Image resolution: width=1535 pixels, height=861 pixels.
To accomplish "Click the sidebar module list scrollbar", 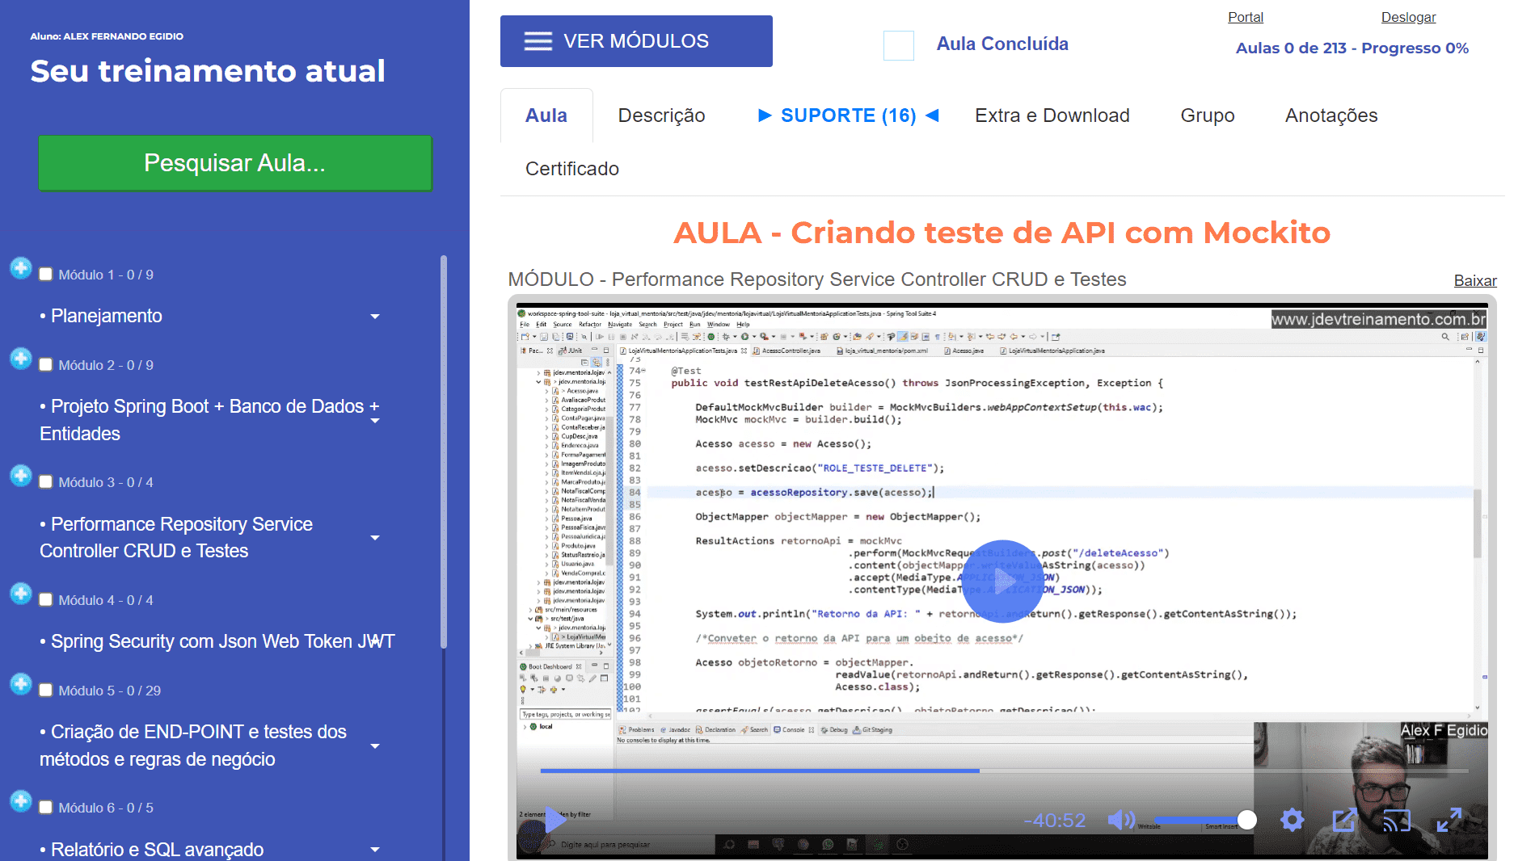I will click(x=443, y=452).
